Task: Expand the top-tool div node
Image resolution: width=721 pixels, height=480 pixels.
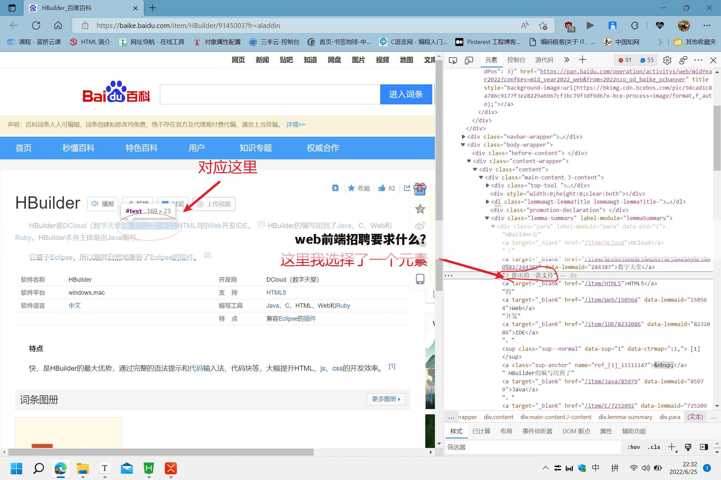Action: (x=487, y=185)
